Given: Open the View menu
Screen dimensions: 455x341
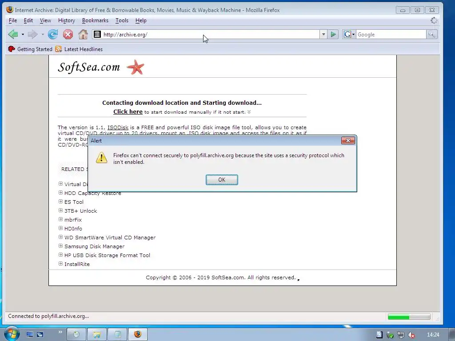Looking at the screenshot, I should [x=45, y=20].
